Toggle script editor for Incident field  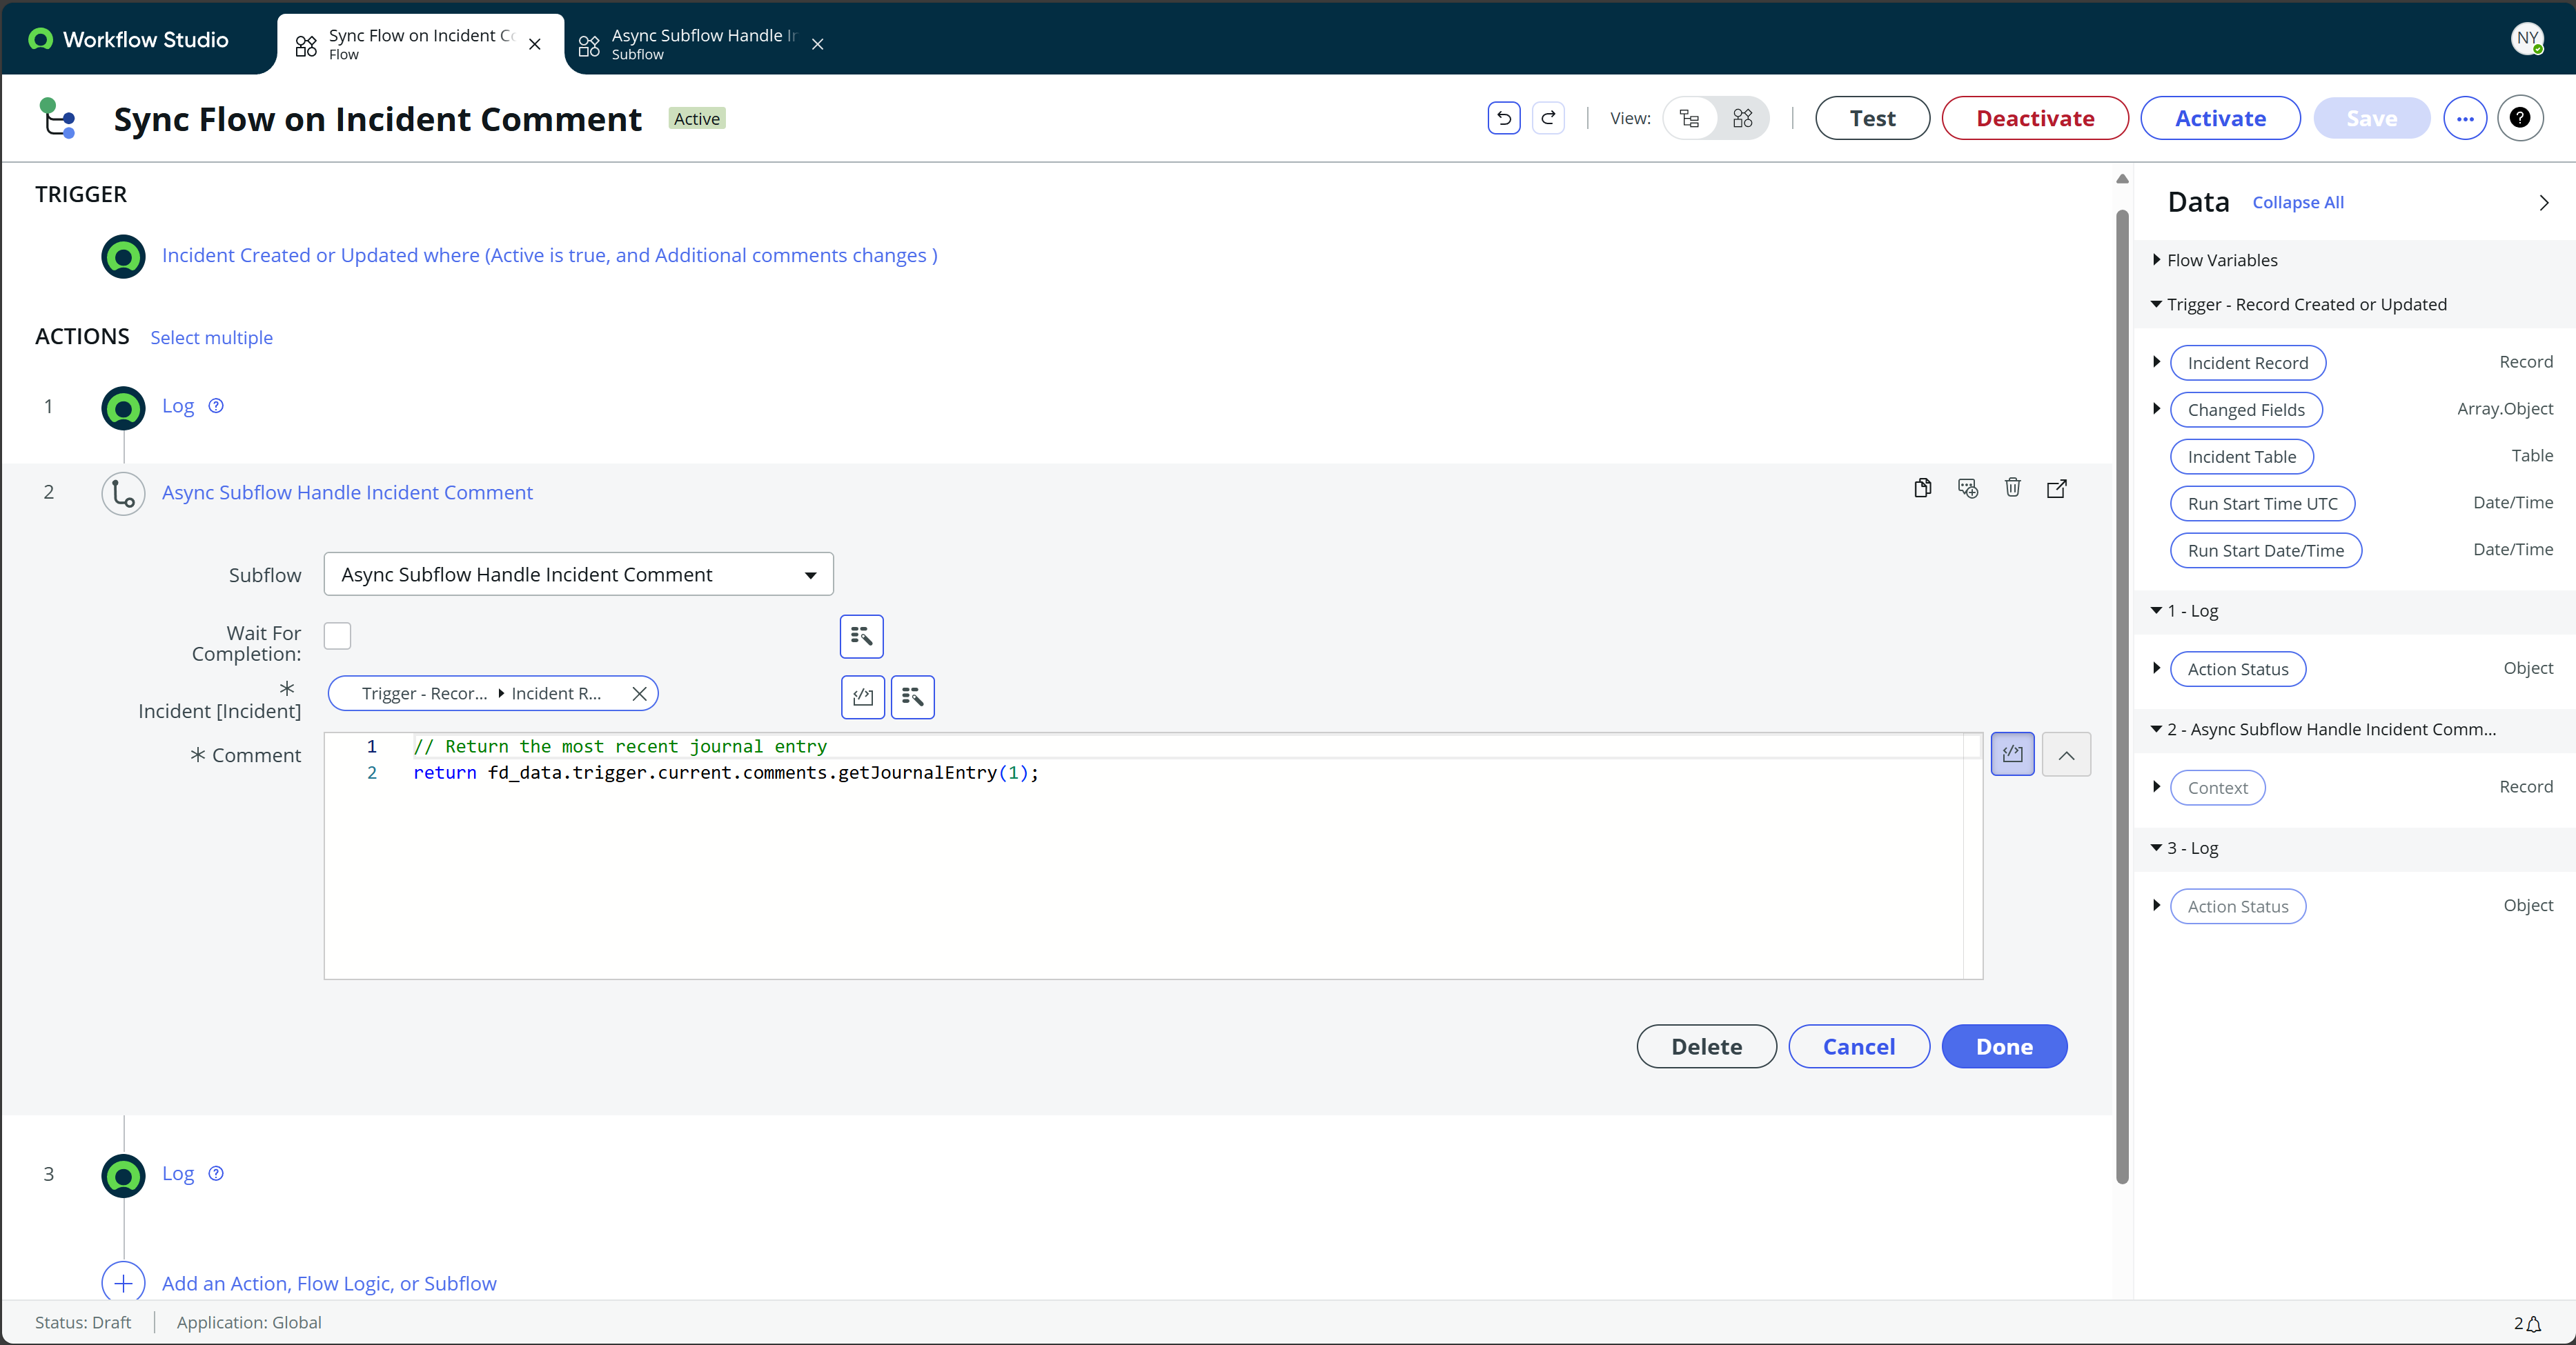click(x=862, y=697)
